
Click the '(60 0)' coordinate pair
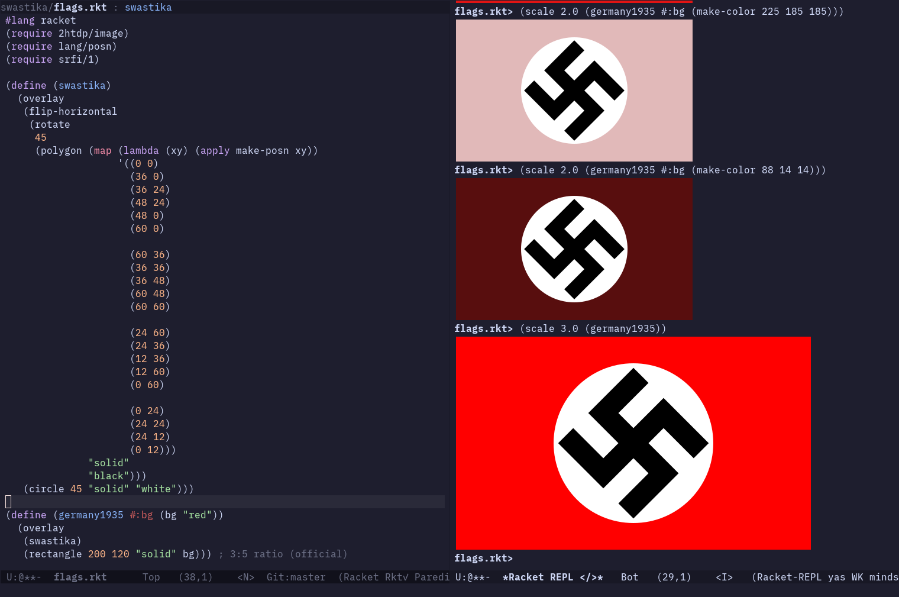(x=147, y=228)
